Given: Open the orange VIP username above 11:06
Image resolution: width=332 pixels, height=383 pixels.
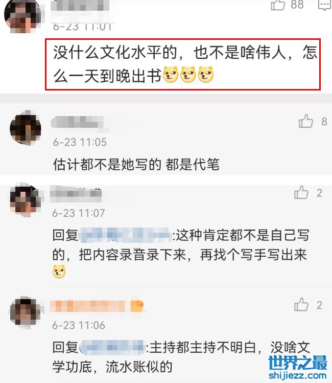Looking at the screenshot, I should click(87, 306).
